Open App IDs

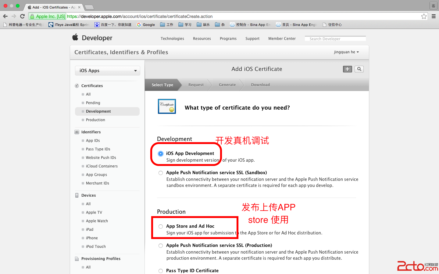(x=93, y=141)
